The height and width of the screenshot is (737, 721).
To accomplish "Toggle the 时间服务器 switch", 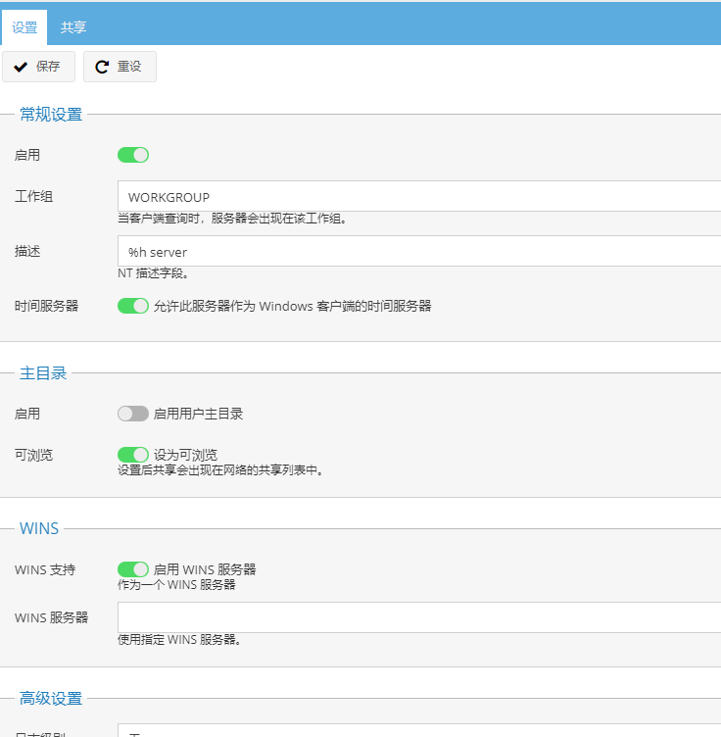I will (133, 306).
